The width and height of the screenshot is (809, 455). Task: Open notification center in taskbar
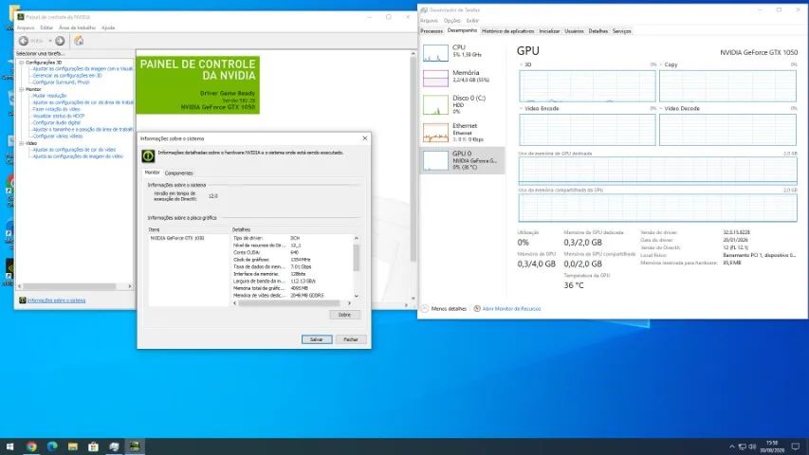(796, 446)
